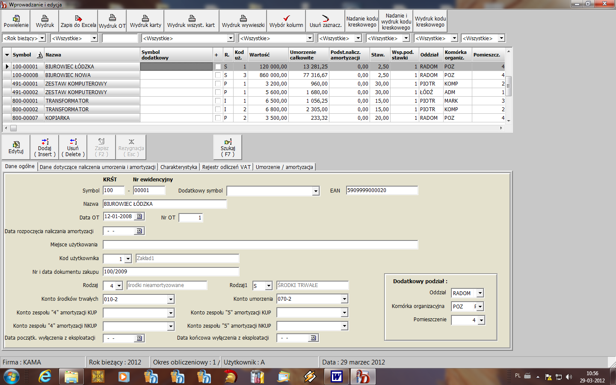This screenshot has width=616, height=385.
Task: Tick checkbox for 800-00002 TRANSFORMATOR row
Action: 218,110
